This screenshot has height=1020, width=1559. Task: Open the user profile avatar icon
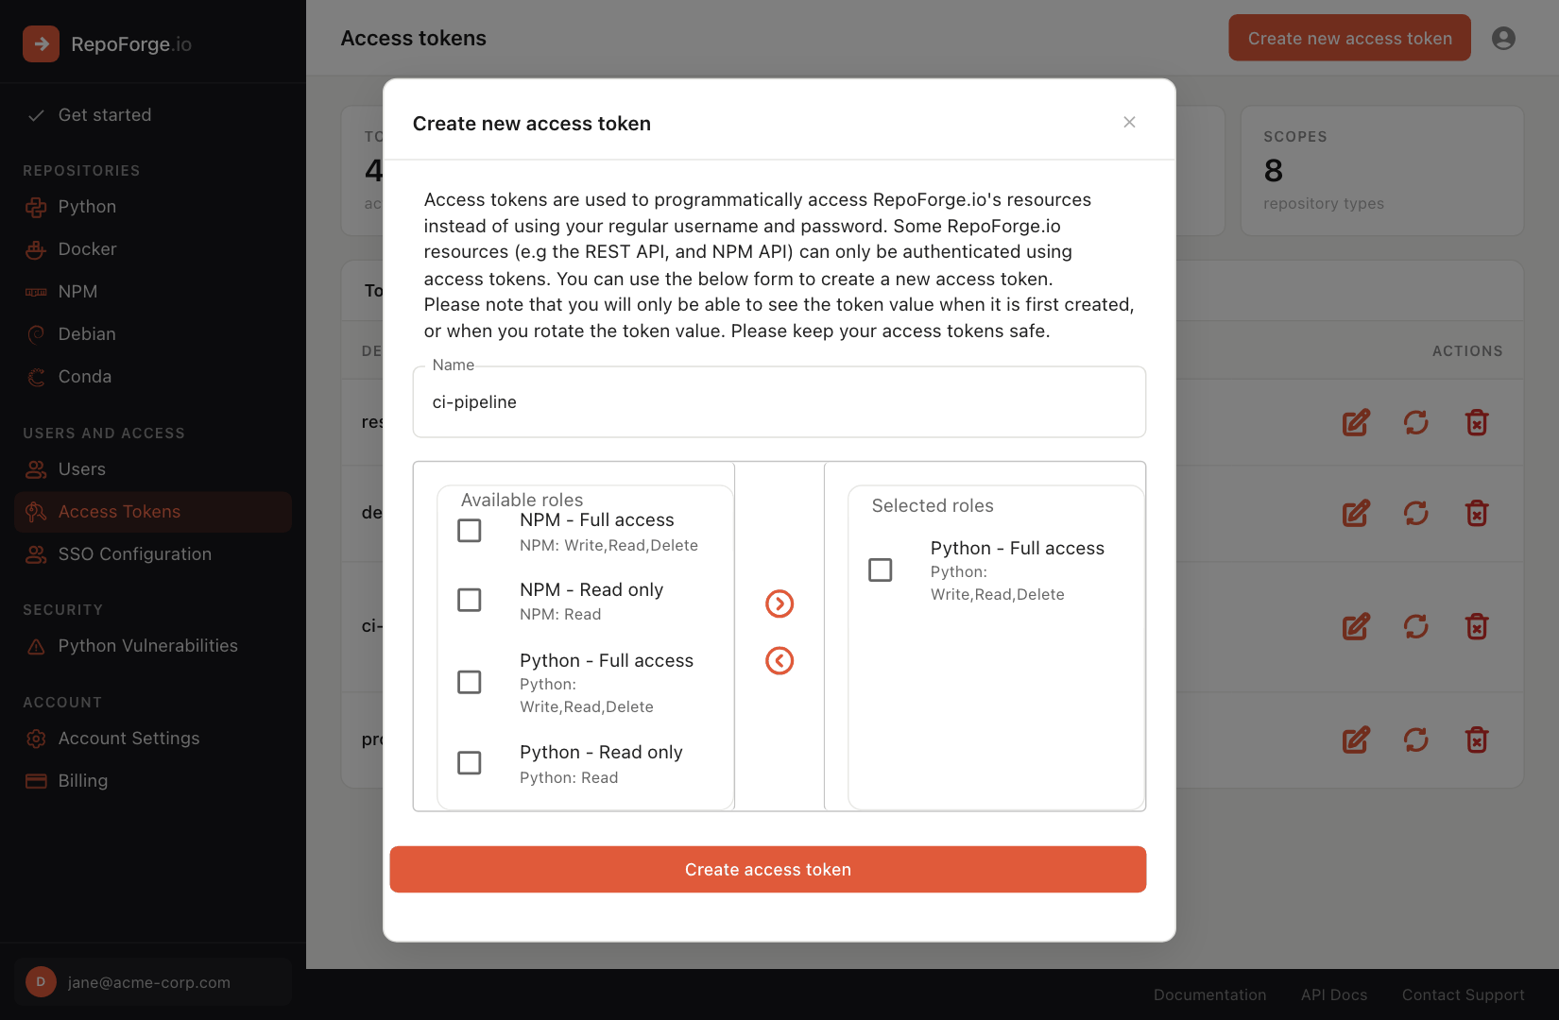pyautogui.click(x=1503, y=38)
